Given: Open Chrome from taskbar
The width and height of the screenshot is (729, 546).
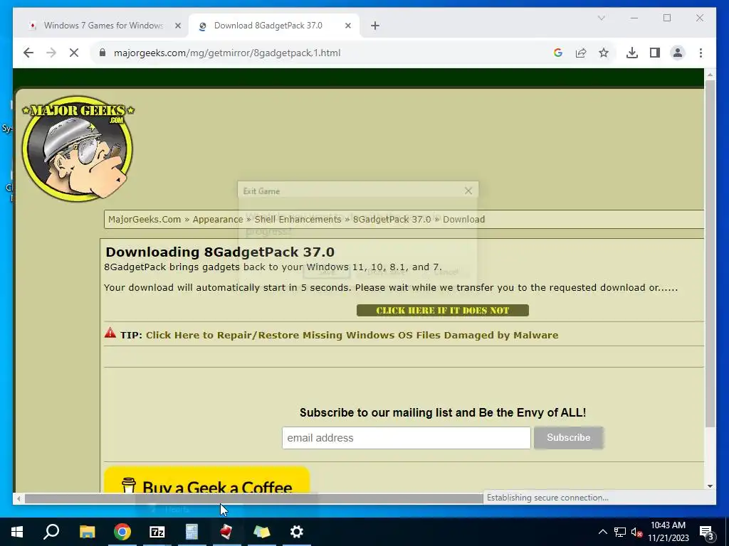Looking at the screenshot, I should (x=122, y=532).
